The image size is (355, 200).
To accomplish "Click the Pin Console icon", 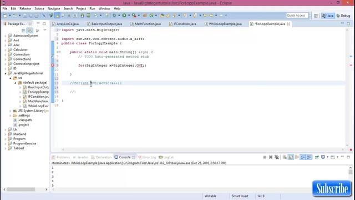I will (317, 157).
